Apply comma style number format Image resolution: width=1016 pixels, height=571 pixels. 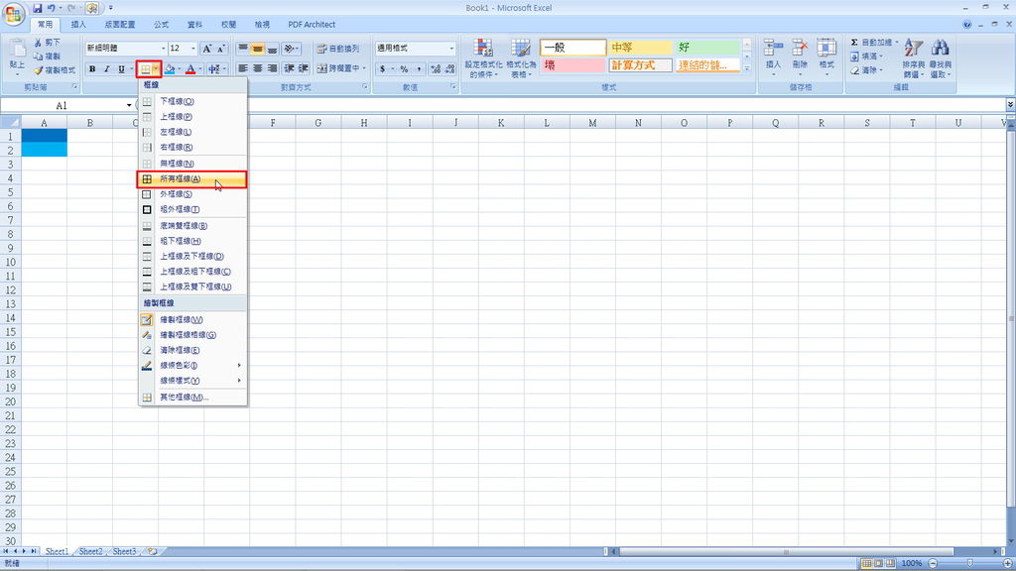click(420, 68)
